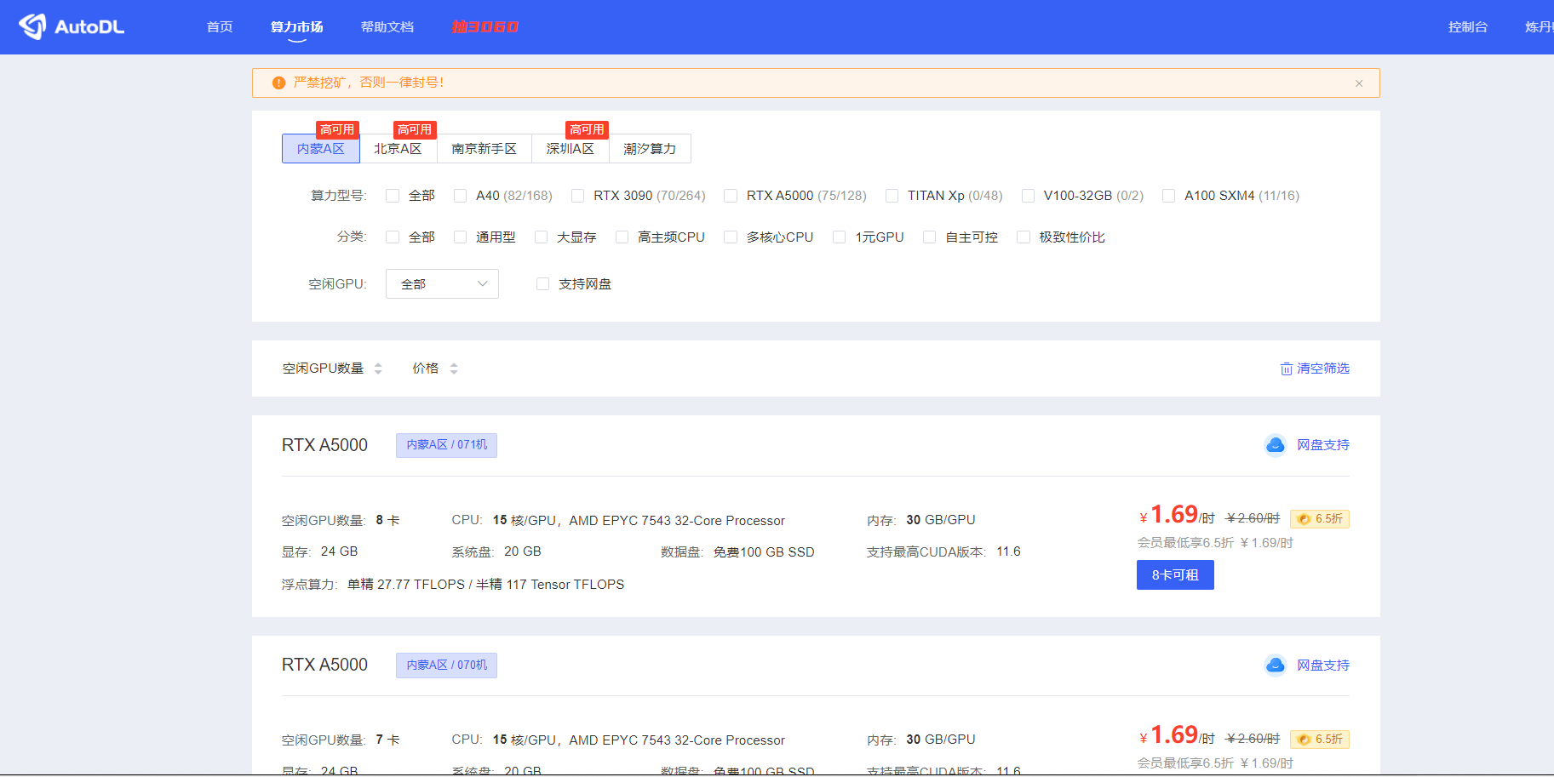The image size is (1554, 777).
Task: Click 网盘支持 link on 071机 card
Action: tap(1323, 445)
